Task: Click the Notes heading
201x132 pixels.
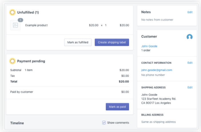Action: (146, 12)
